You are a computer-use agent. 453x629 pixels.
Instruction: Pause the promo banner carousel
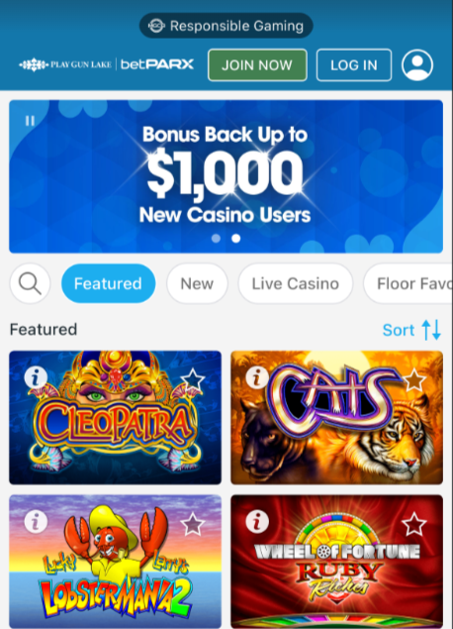pos(30,121)
